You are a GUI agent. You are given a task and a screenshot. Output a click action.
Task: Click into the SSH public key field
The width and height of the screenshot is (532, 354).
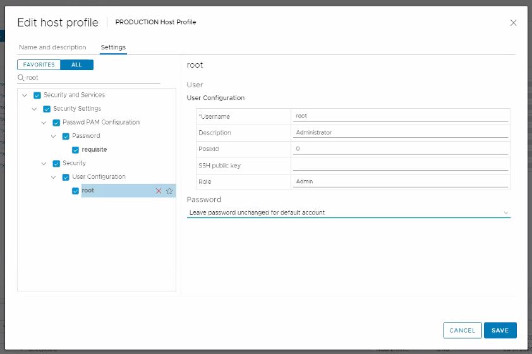401,165
